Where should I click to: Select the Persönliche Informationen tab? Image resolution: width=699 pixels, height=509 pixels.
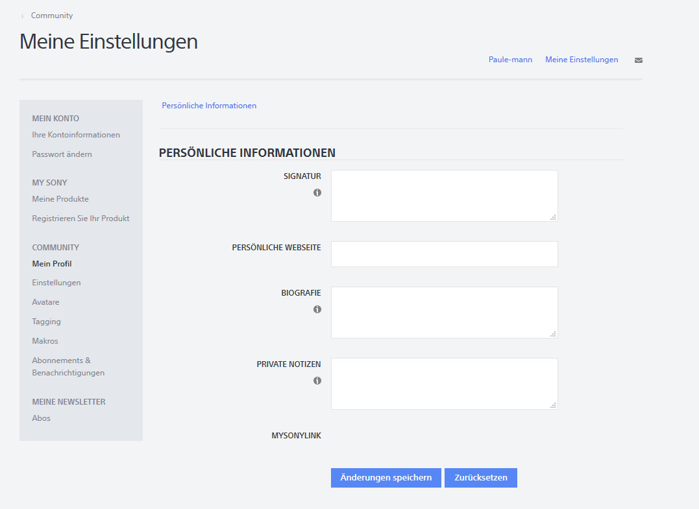click(209, 106)
